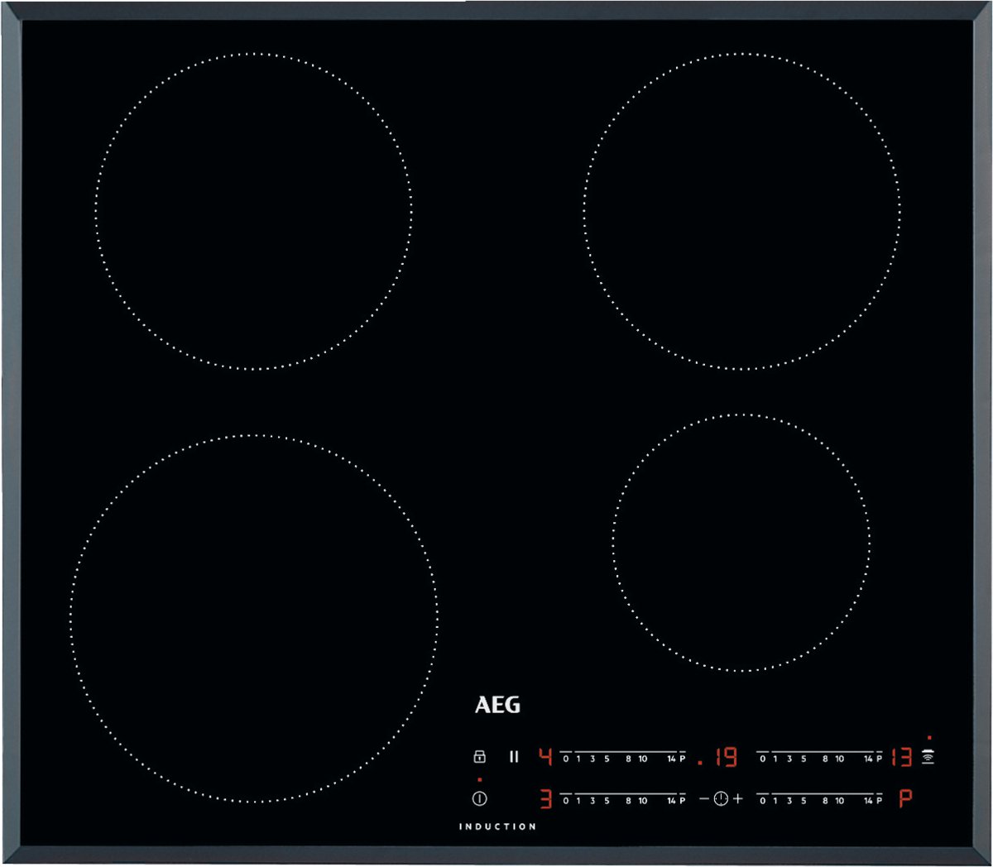Image resolution: width=993 pixels, height=867 pixels.
Task: Set the slider beside the red 4 to 0
Action: pos(566,757)
